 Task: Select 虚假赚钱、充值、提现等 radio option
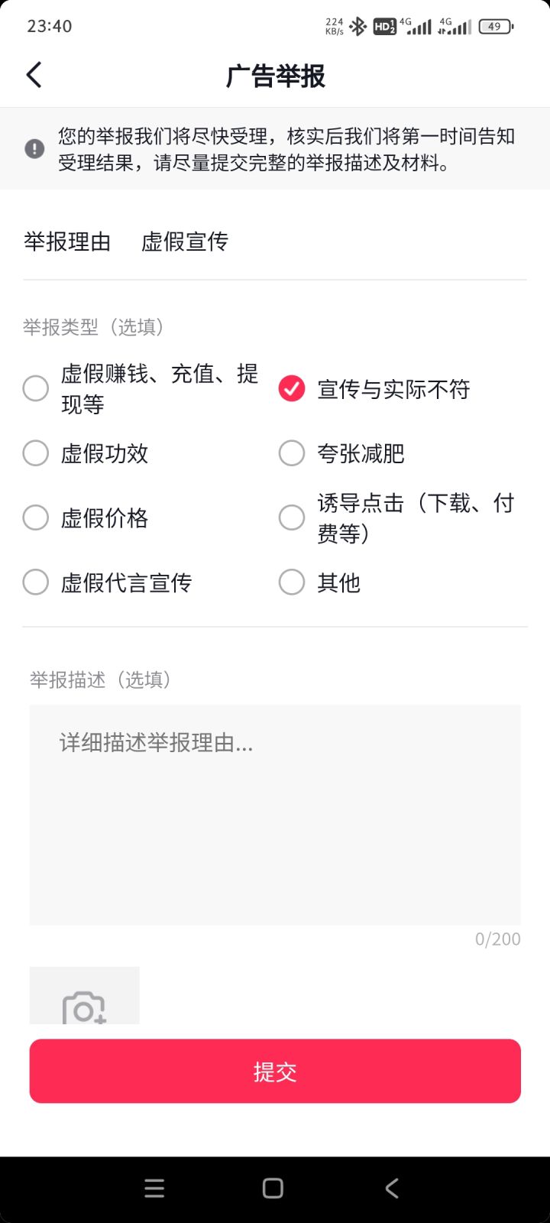tap(36, 388)
